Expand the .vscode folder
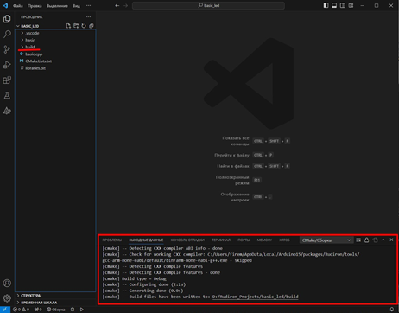 32,33
